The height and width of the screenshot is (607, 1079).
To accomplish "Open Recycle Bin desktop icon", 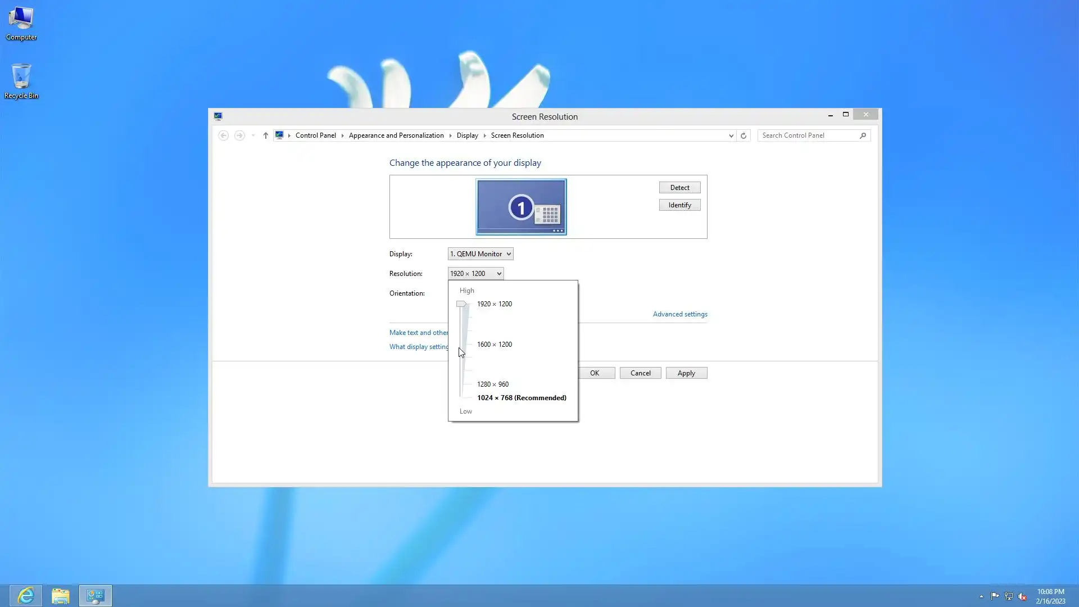I will tap(21, 80).
